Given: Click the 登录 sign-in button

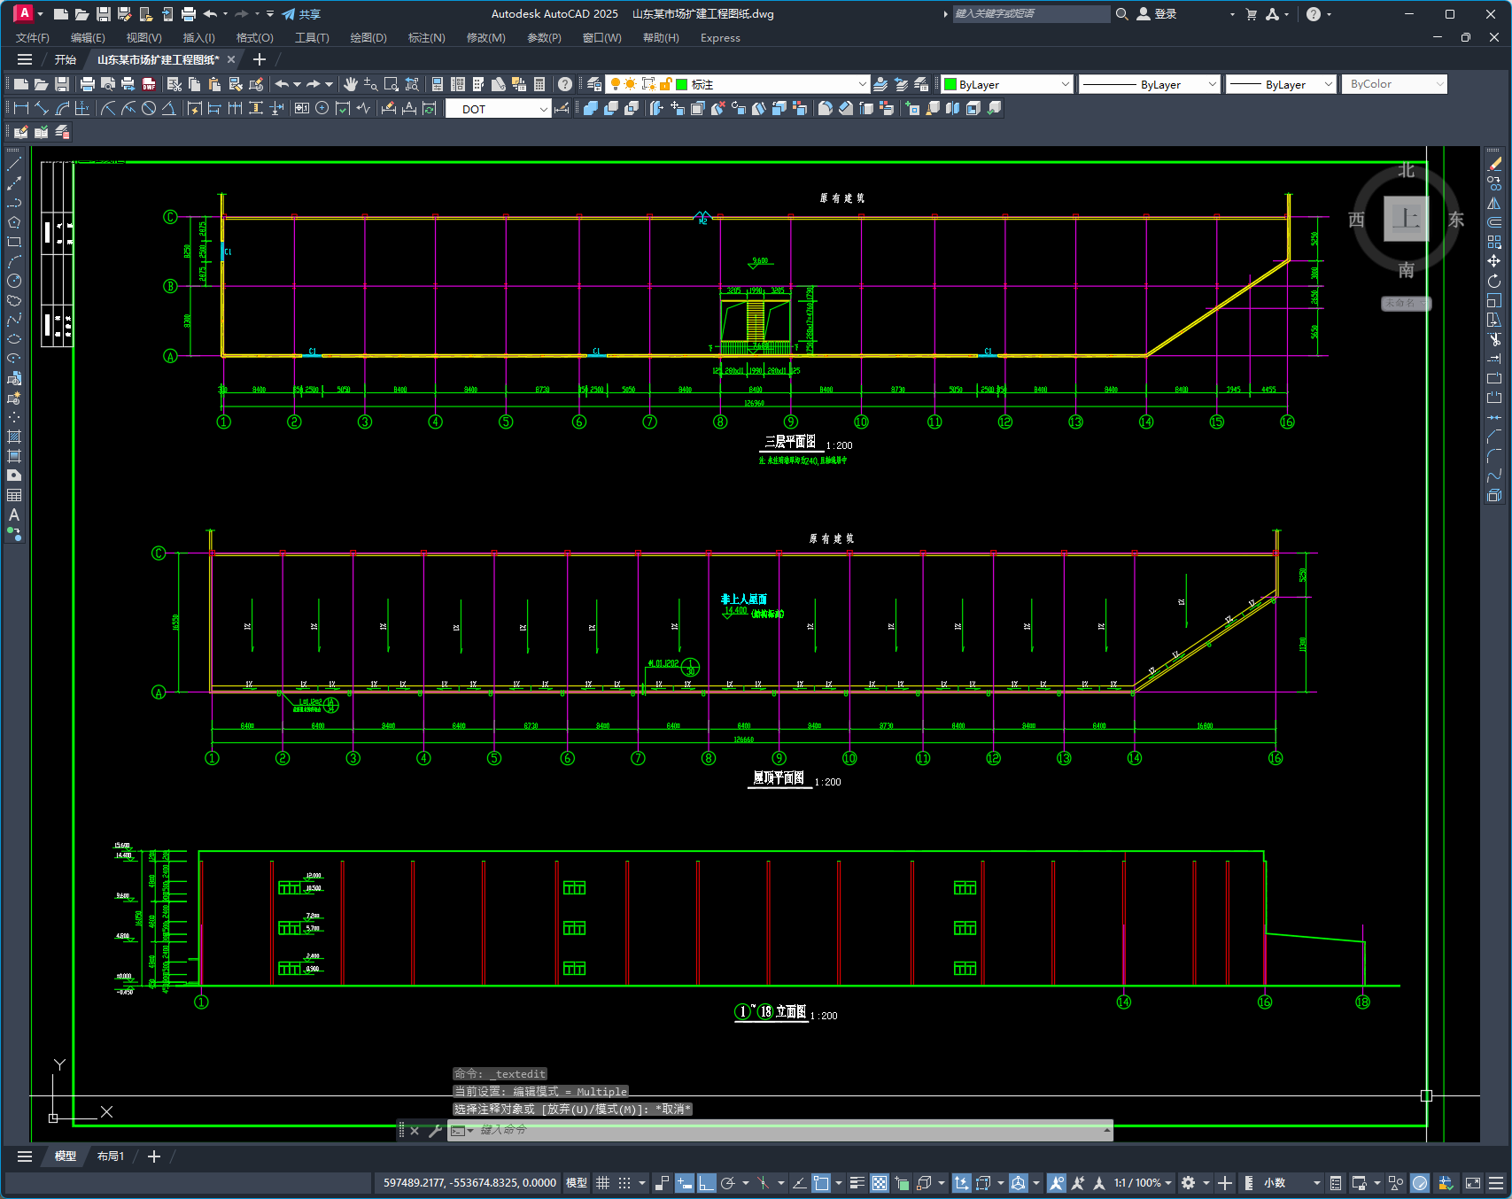Looking at the screenshot, I should point(1157,14).
